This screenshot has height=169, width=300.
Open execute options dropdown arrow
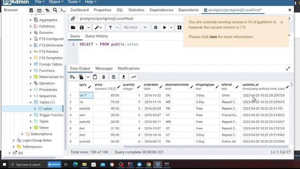pos(171,27)
